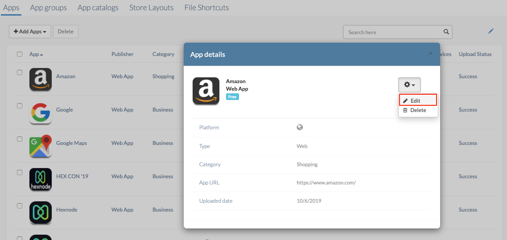Click the magnifier icon in the search box
This screenshot has width=507, height=240.
click(446, 32)
